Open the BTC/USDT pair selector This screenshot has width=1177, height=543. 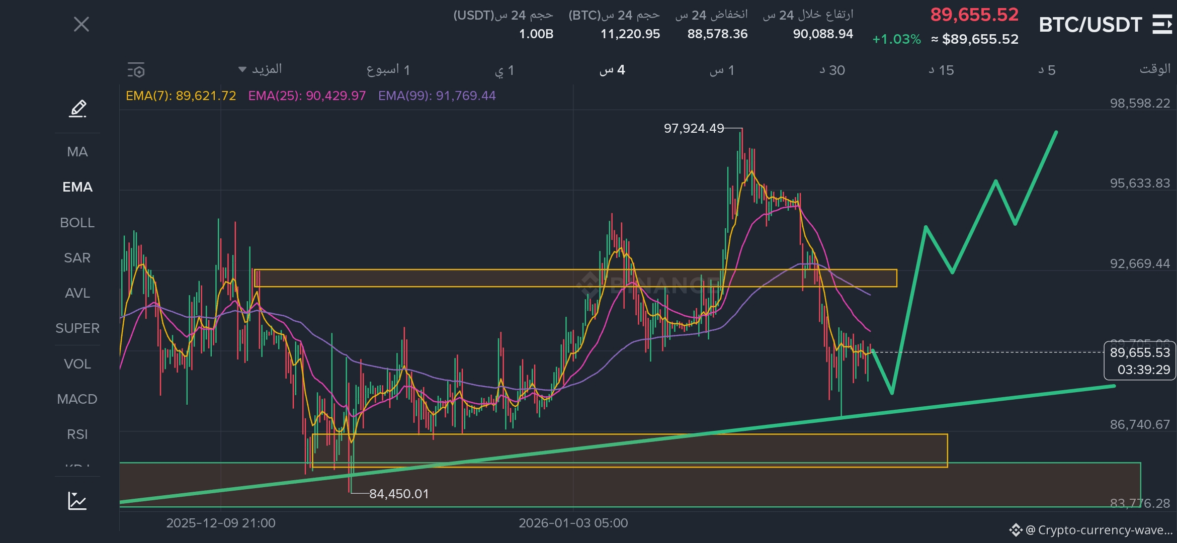pos(1090,25)
